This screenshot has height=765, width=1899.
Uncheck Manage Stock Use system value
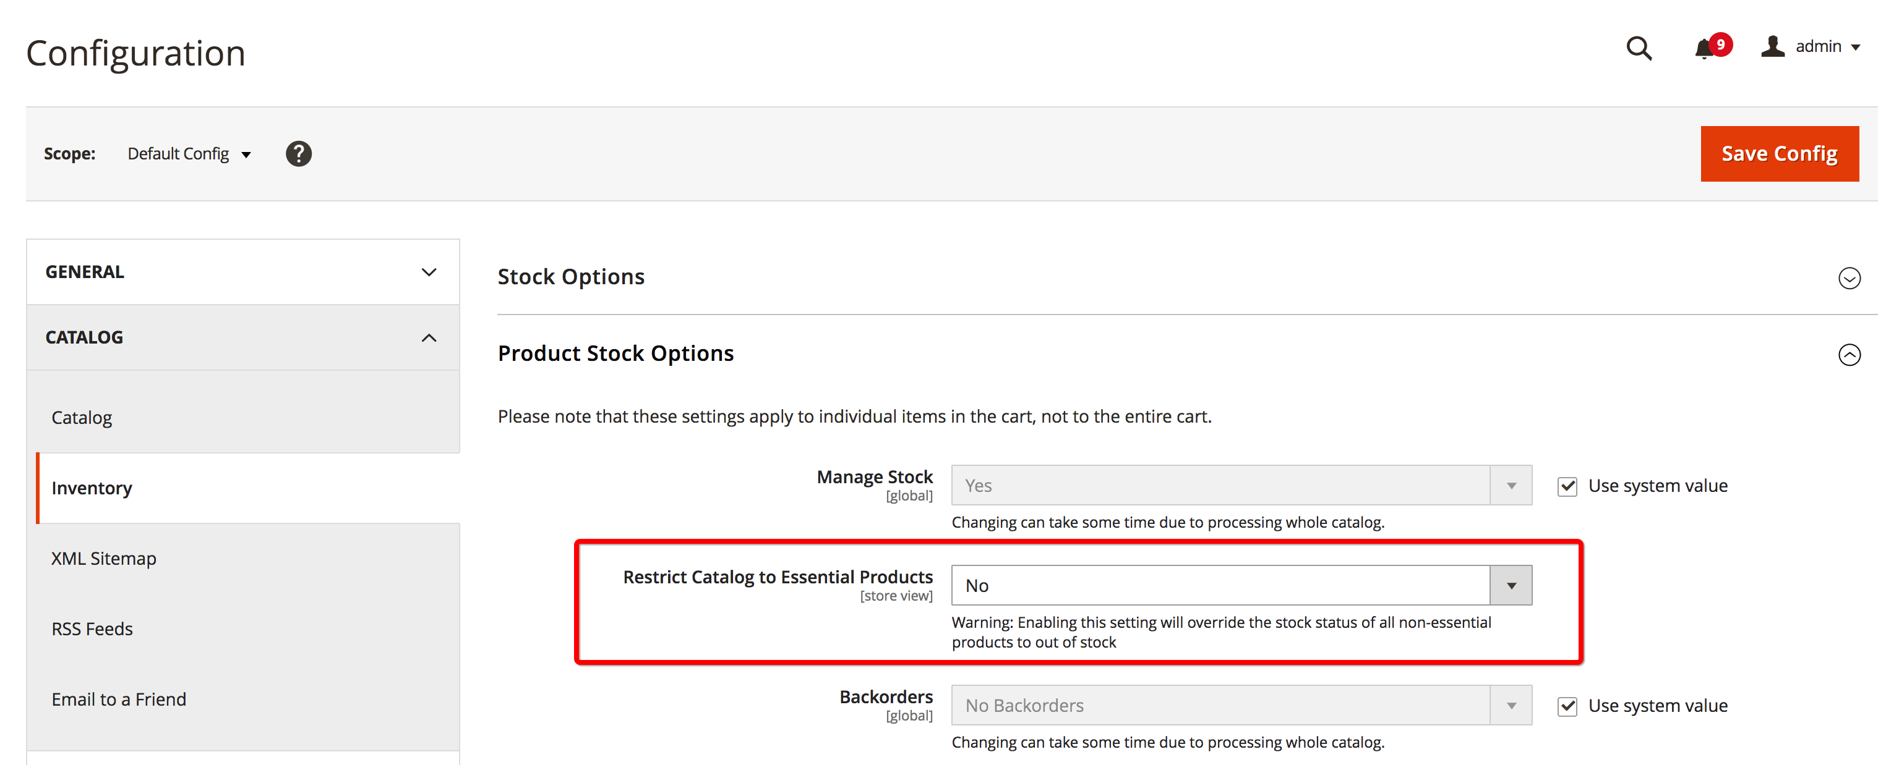1567,487
